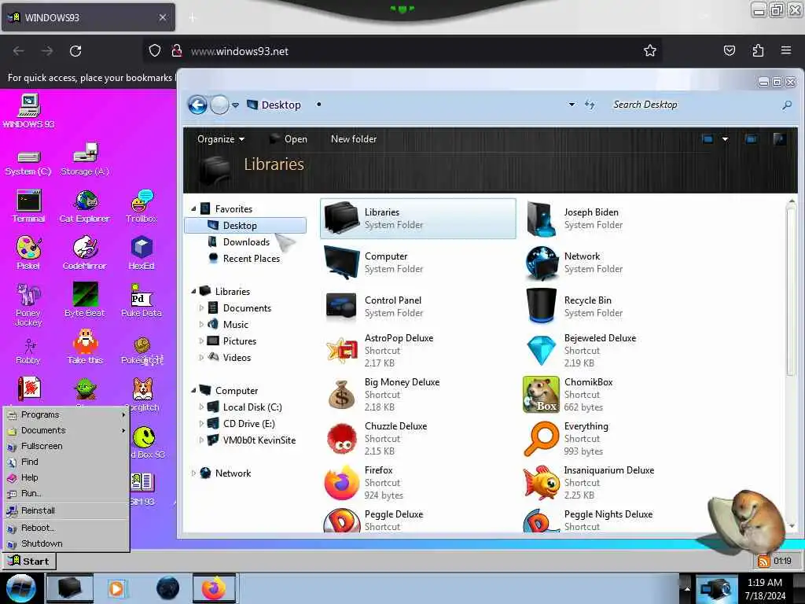Open Programs submenu in Start menu

click(x=66, y=414)
